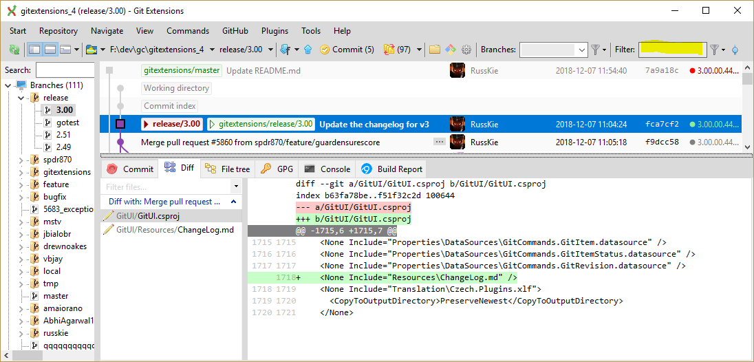Expand the spdr870 folder node
Image resolution: width=754 pixels, height=362 pixels.
[x=21, y=160]
